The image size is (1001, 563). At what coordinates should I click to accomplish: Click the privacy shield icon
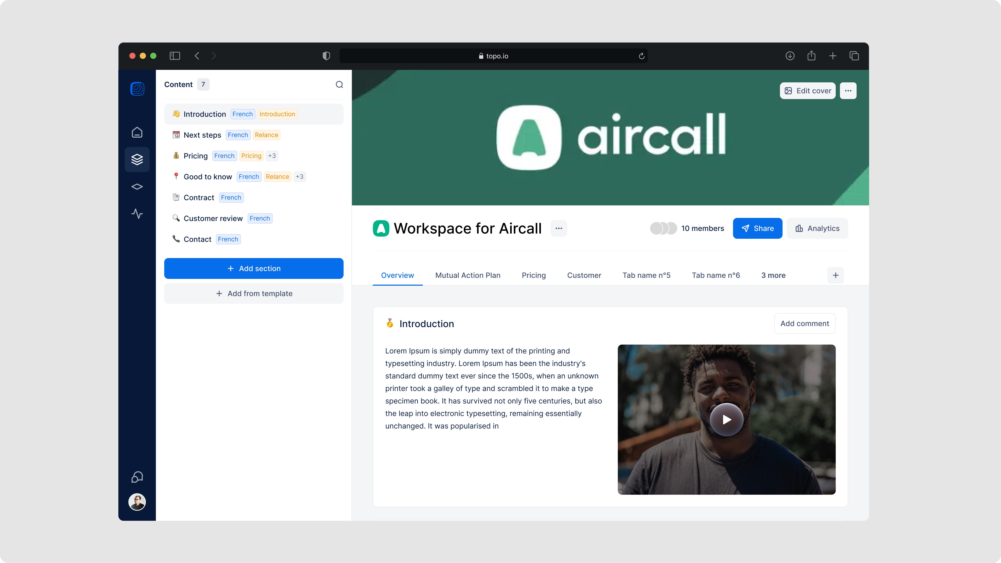click(x=326, y=56)
